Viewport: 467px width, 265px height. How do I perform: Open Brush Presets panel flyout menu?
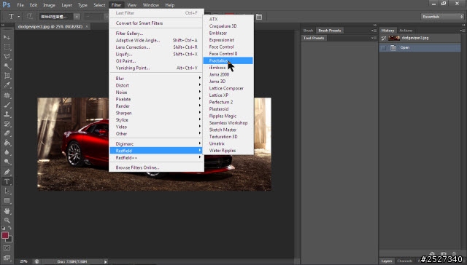374,31
